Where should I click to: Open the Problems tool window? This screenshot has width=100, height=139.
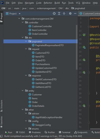pyautogui.click(x=35, y=132)
